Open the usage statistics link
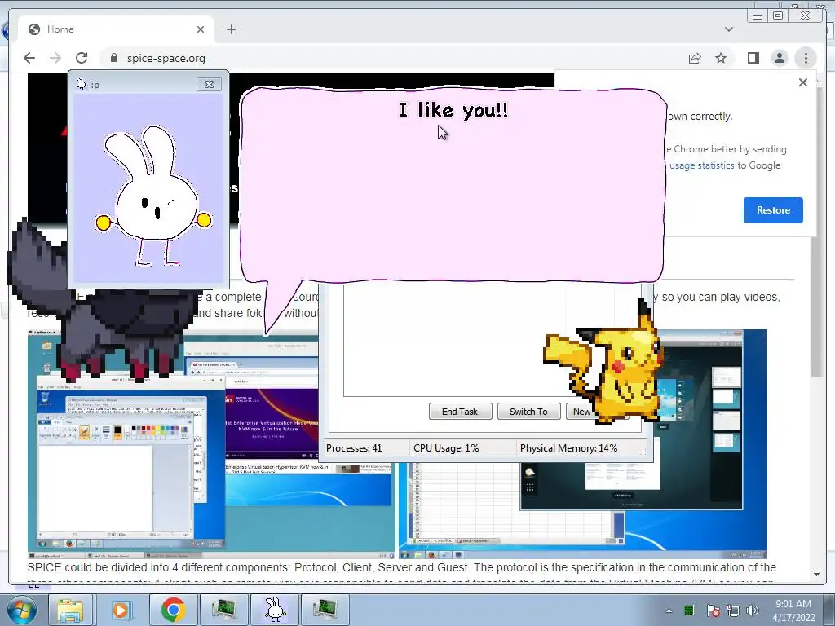835x626 pixels. click(702, 165)
